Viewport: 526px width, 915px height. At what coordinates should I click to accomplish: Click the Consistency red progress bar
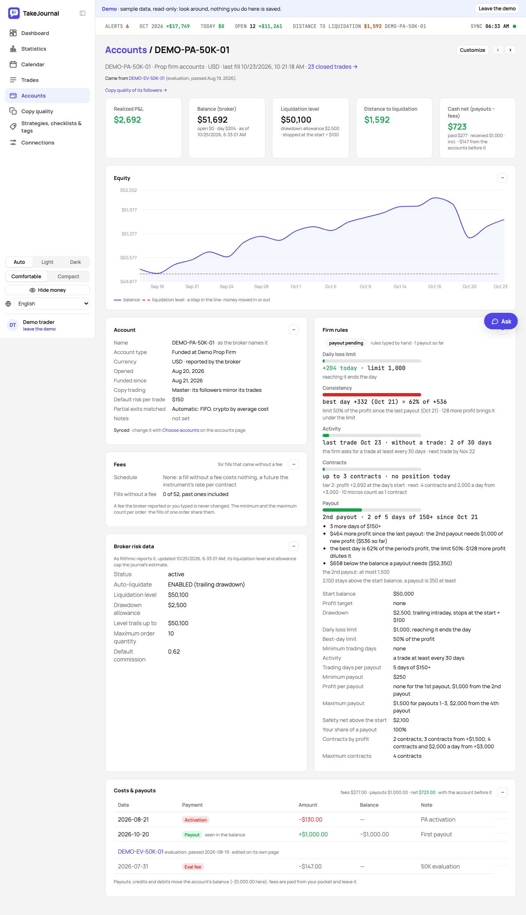[x=372, y=395]
